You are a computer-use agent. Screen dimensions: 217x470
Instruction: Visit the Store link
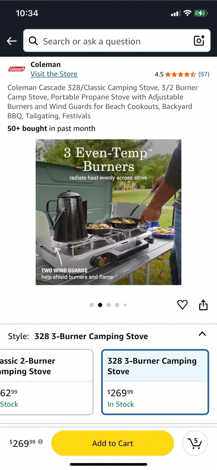tap(54, 74)
